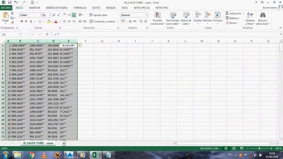Open Dar formato como tabla
The height and width of the screenshot is (159, 283).
(x=173, y=19)
